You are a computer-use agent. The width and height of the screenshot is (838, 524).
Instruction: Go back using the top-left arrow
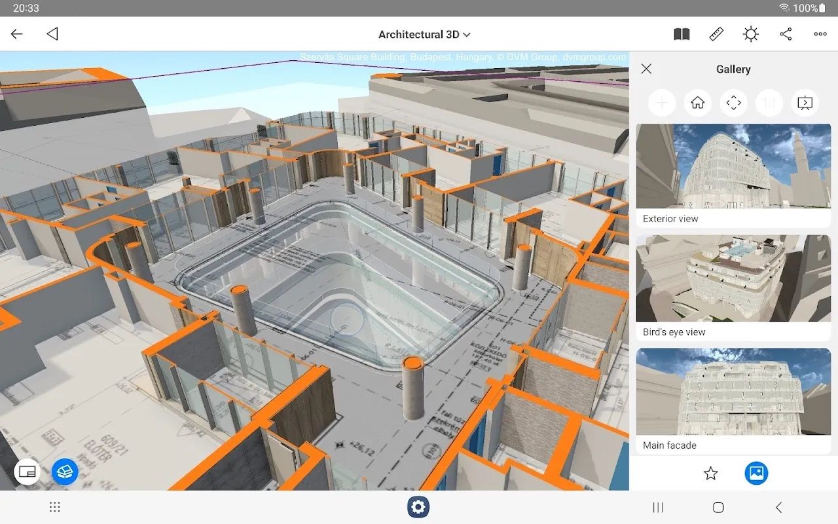point(17,34)
